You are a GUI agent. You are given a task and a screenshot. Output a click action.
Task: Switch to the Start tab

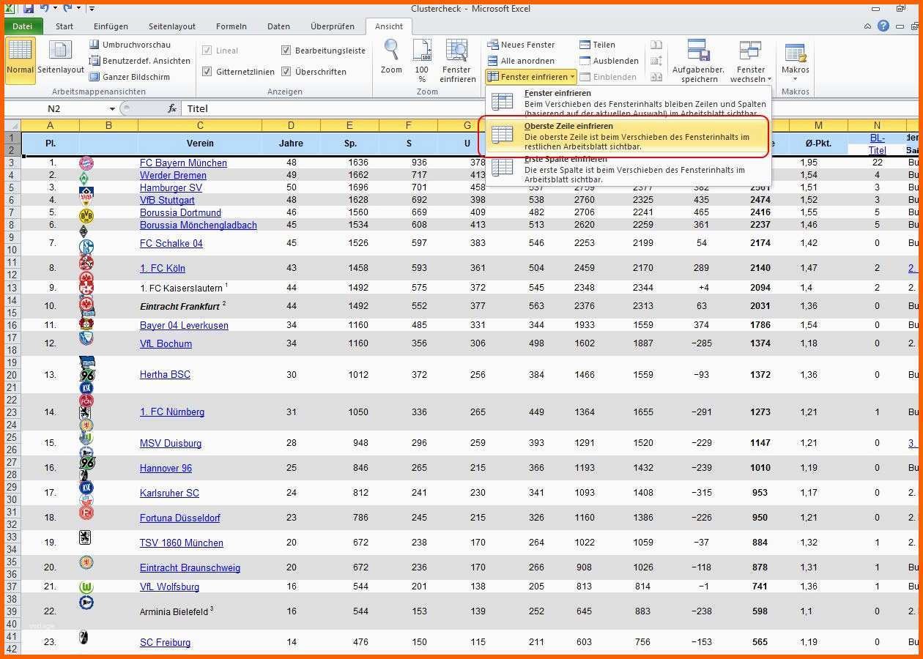coord(64,26)
